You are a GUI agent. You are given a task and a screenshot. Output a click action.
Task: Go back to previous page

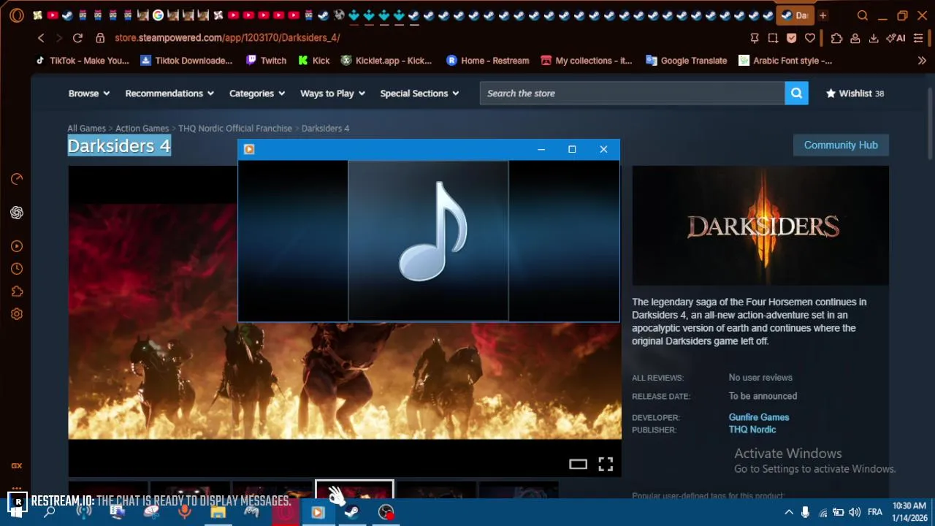(x=41, y=38)
